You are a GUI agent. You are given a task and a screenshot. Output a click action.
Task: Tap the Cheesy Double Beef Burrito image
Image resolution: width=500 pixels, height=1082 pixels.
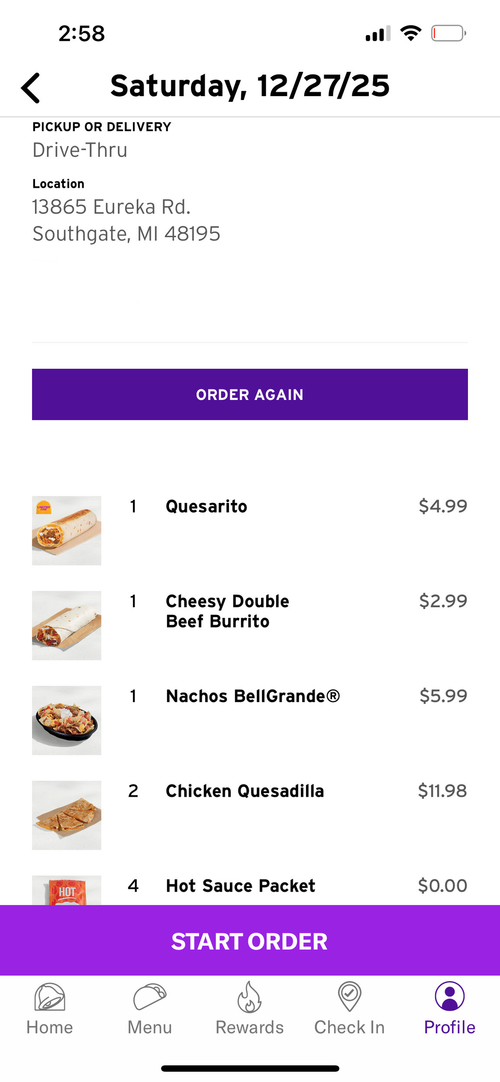(x=67, y=625)
